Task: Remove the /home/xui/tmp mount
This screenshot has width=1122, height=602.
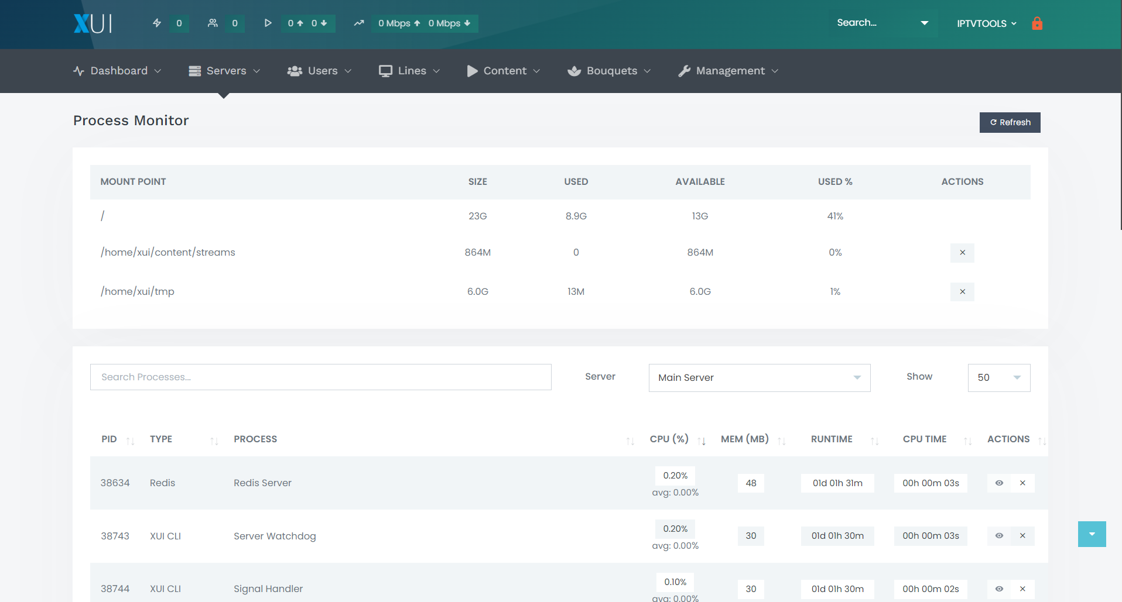Action: click(x=962, y=291)
